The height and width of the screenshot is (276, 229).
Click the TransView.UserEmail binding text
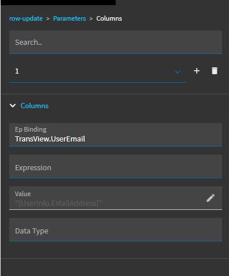pyautogui.click(x=50, y=139)
